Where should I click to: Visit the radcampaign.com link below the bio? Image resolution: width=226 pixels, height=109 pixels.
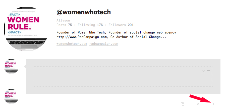click(x=104, y=44)
